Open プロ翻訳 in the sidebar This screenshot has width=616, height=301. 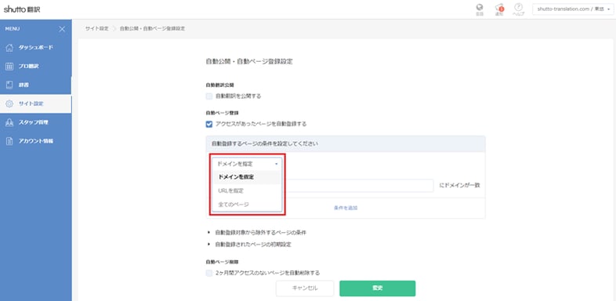coord(36,67)
